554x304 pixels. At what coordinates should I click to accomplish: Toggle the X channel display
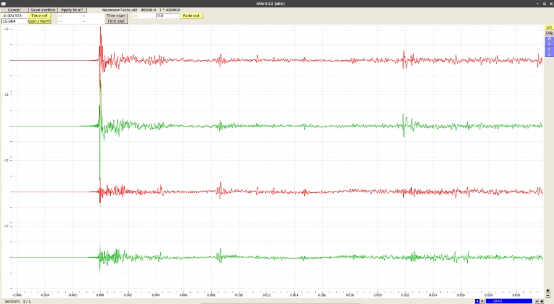tap(549, 44)
